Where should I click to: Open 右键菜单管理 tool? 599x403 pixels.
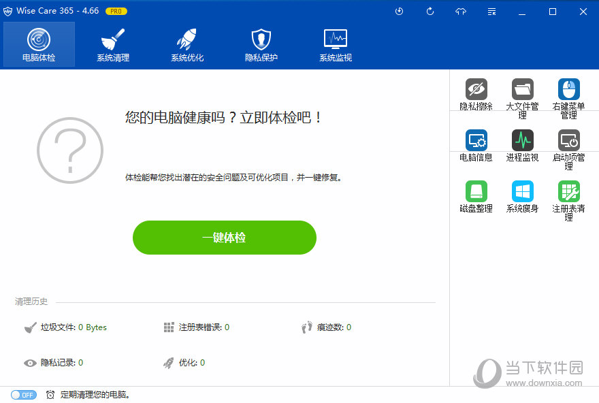click(x=568, y=99)
